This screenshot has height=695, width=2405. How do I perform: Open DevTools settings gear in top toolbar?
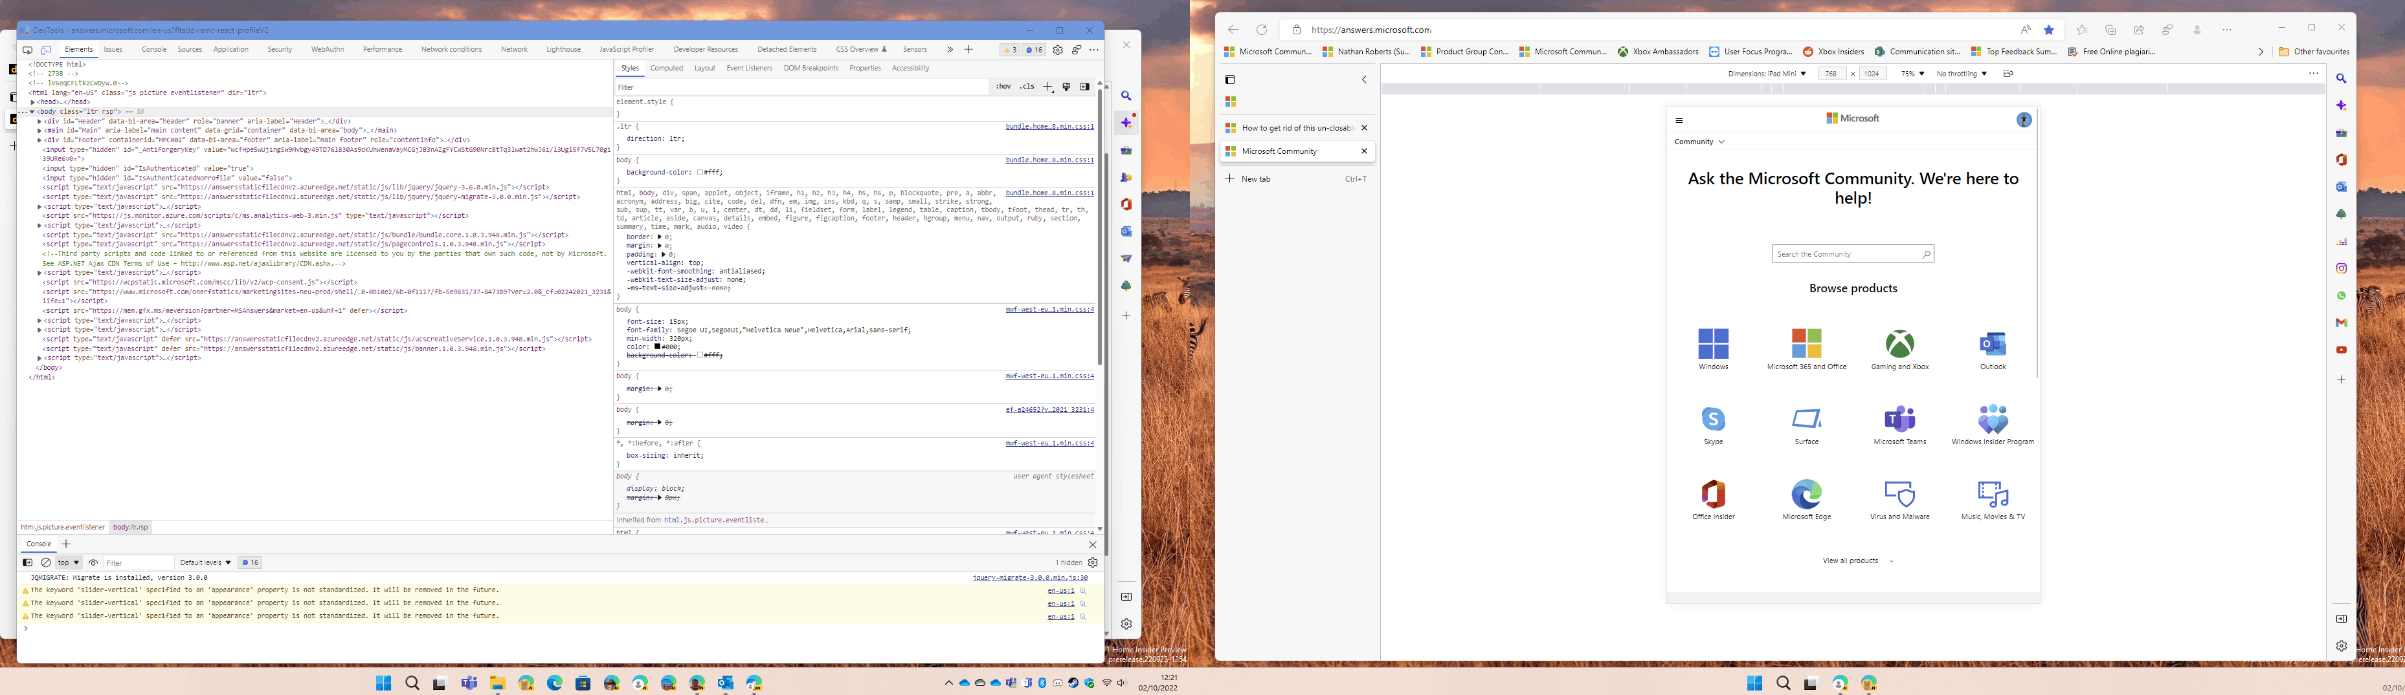[x=1058, y=50]
